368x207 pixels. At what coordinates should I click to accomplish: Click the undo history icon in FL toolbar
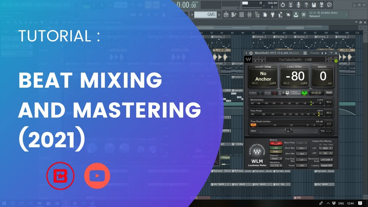pos(283,5)
